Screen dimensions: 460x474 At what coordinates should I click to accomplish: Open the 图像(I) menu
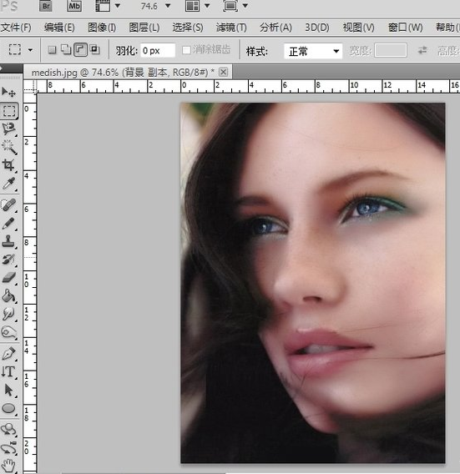coord(102,28)
